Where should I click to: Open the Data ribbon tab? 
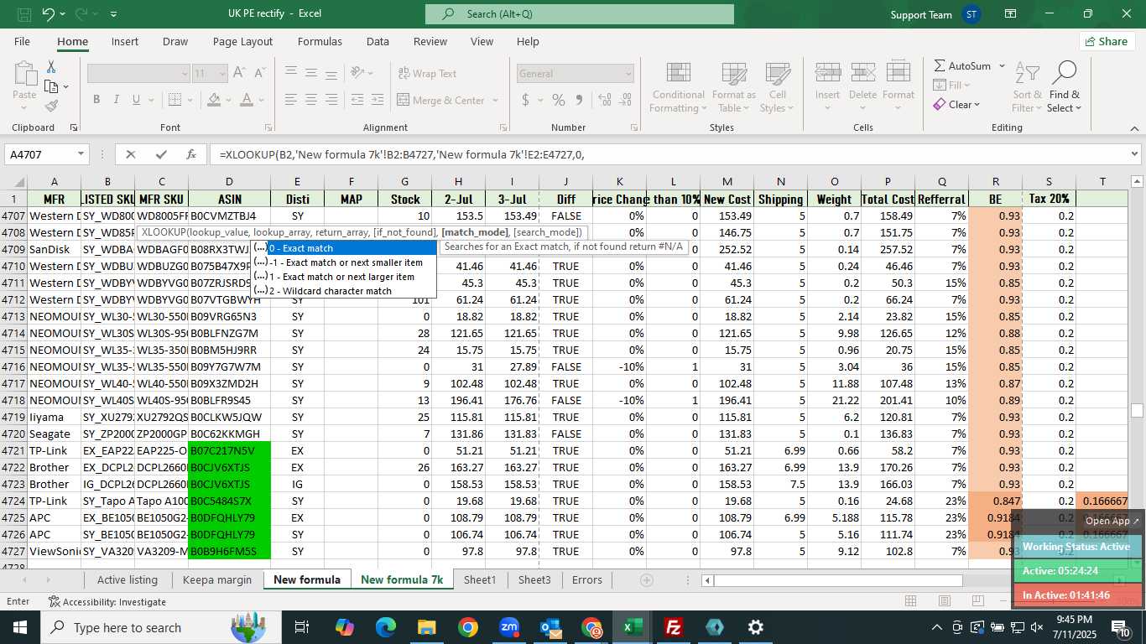(x=378, y=42)
